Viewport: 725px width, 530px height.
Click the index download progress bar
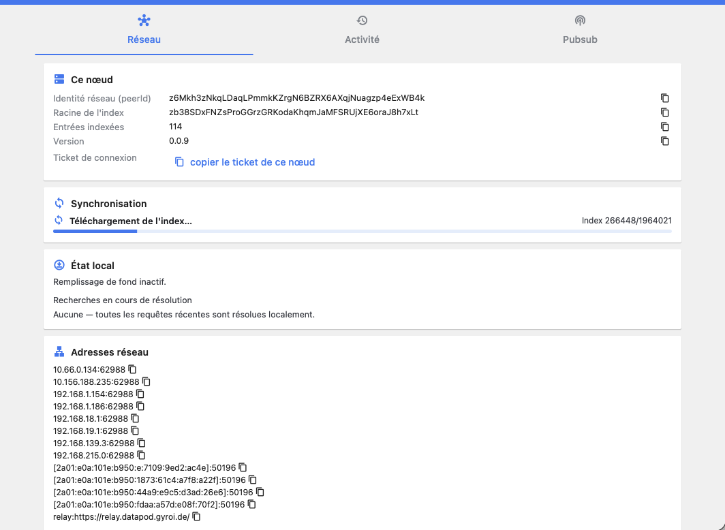point(362,231)
